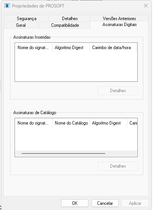Confirm the dialog with OK

[75, 203]
